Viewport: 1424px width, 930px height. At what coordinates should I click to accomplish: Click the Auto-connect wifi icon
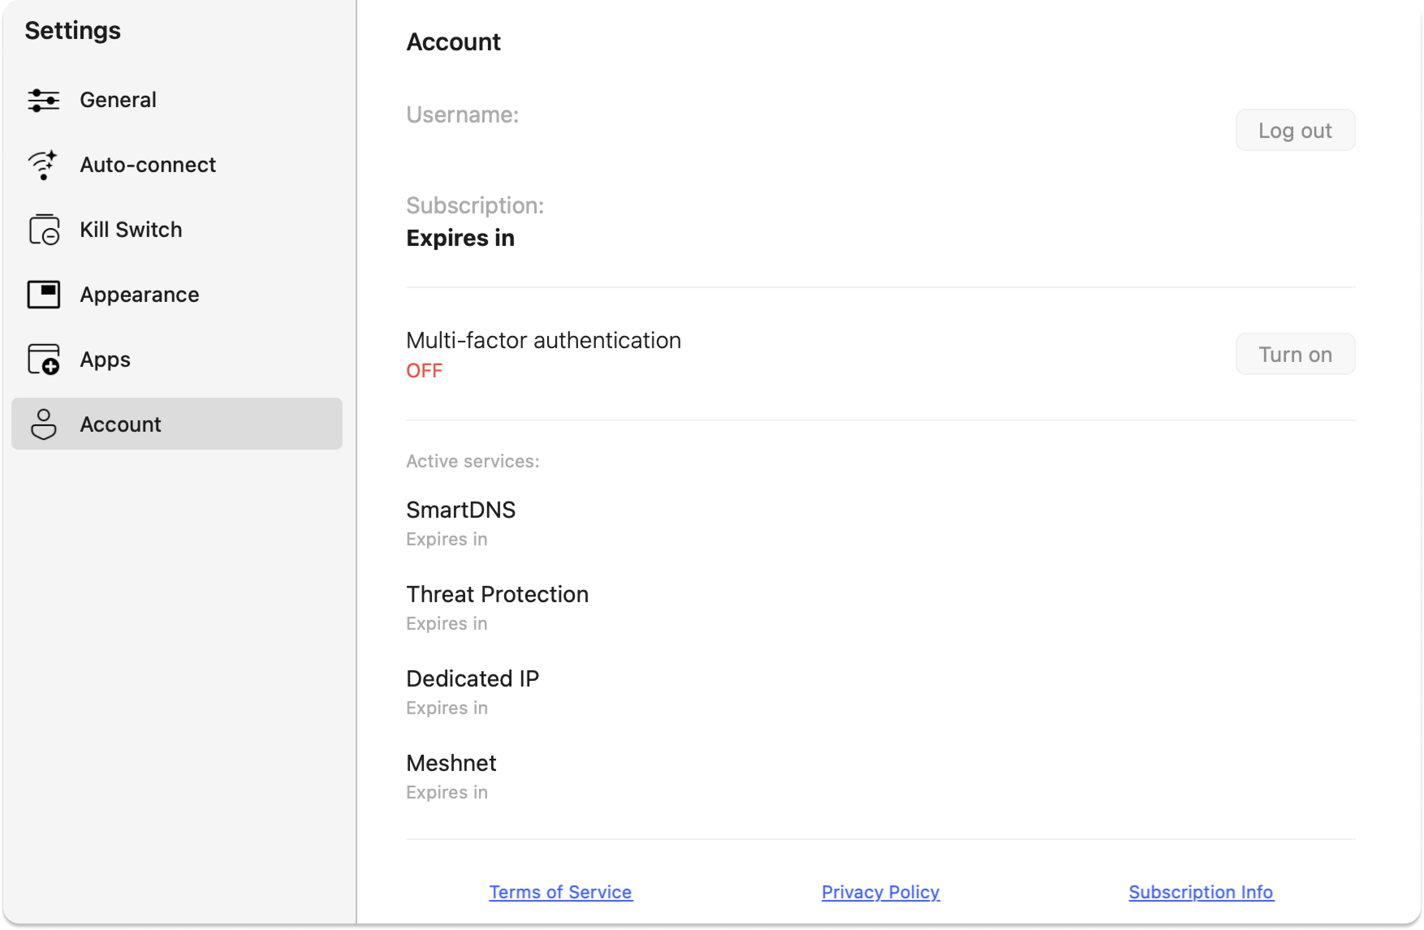click(43, 164)
